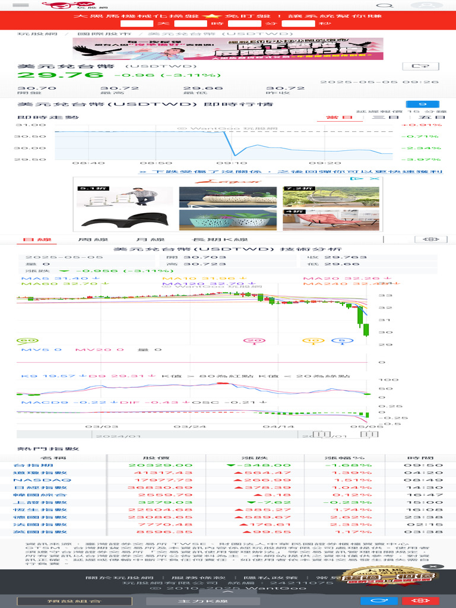456x608 pixels.
Task: Open 上證指數 index row
Action: 228,502
